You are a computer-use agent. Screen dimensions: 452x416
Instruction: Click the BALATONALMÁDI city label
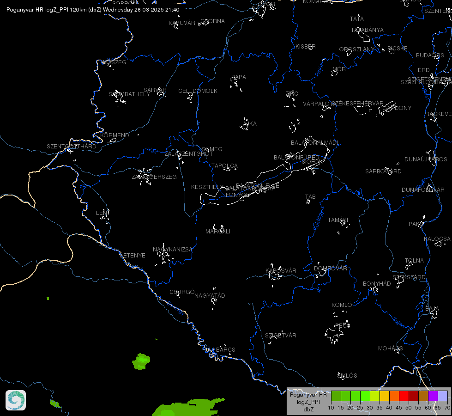[x=315, y=143]
